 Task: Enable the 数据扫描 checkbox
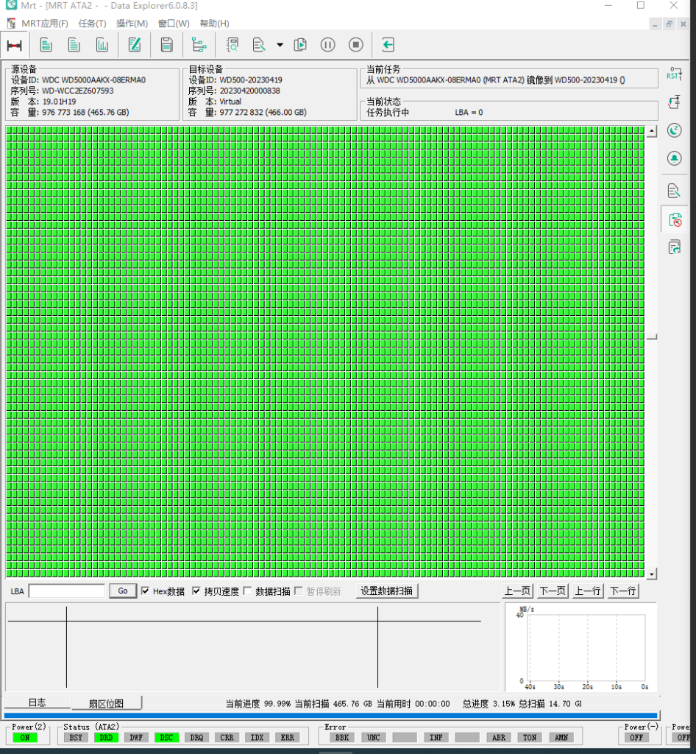[x=248, y=591]
